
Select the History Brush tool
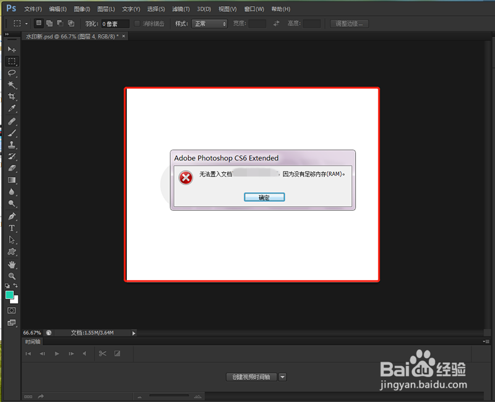[x=12, y=157]
